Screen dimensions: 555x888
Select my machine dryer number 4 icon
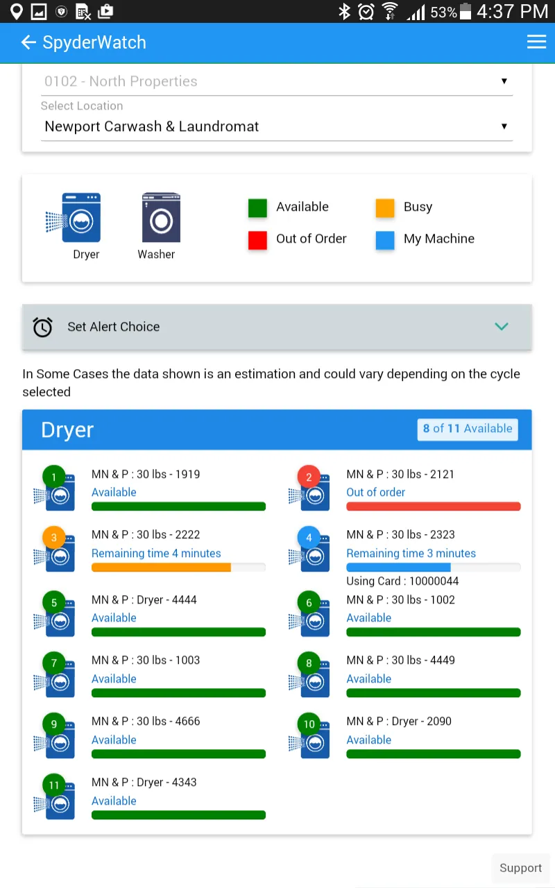click(x=309, y=549)
